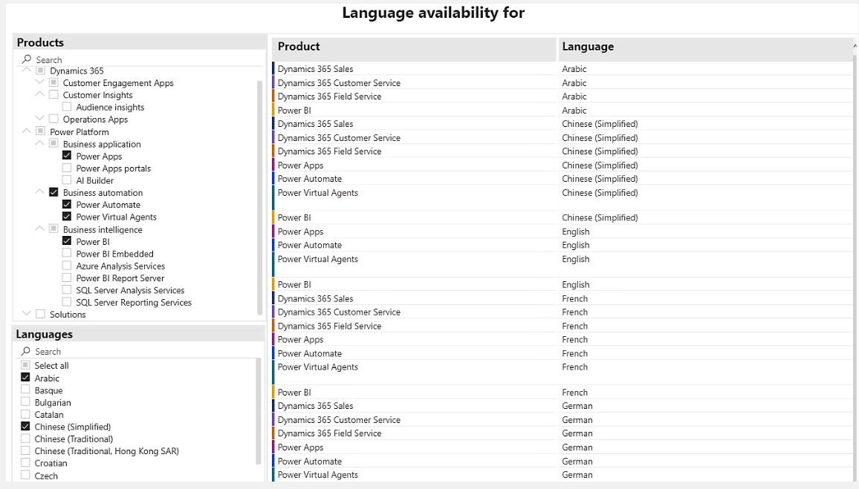This screenshot has width=859, height=489.
Task: Uncheck the Power Automate checkbox
Action: [x=67, y=204]
